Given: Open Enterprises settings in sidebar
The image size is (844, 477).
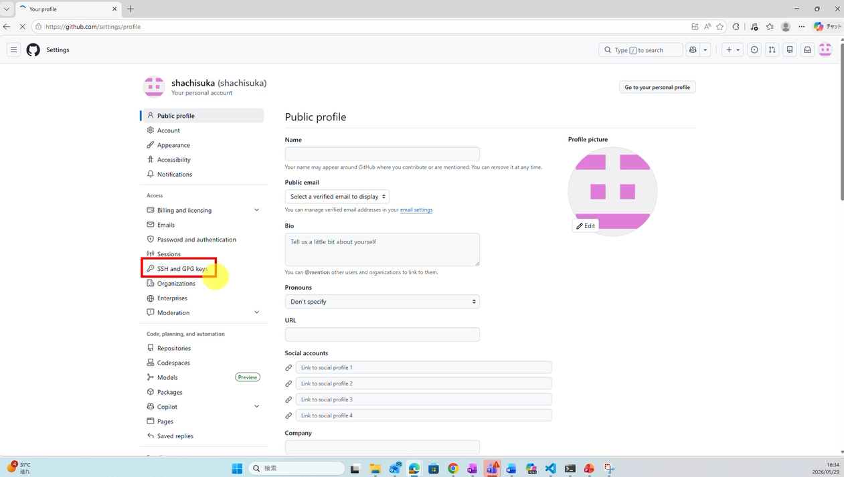Looking at the screenshot, I should [x=203, y=298].
